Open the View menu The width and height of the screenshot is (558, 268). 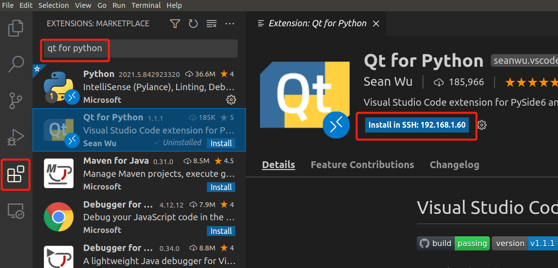click(83, 5)
